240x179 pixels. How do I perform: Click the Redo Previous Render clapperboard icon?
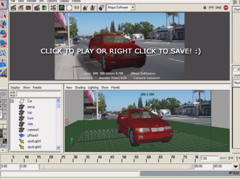[13, 7]
